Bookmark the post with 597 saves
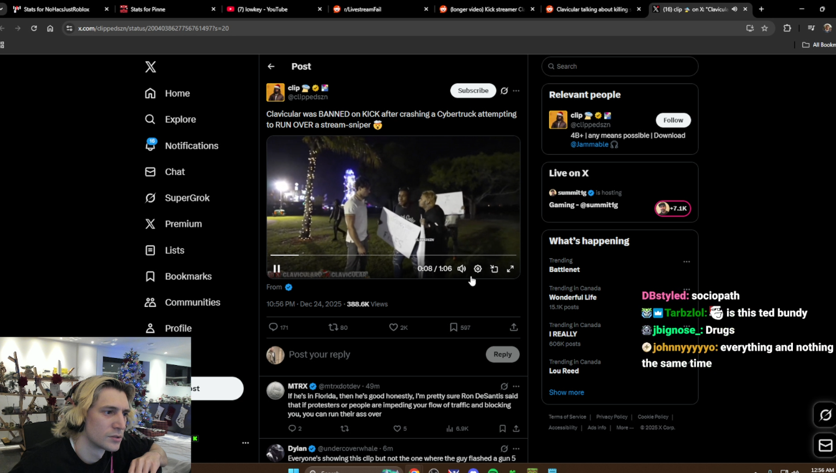The image size is (836, 473). click(453, 327)
